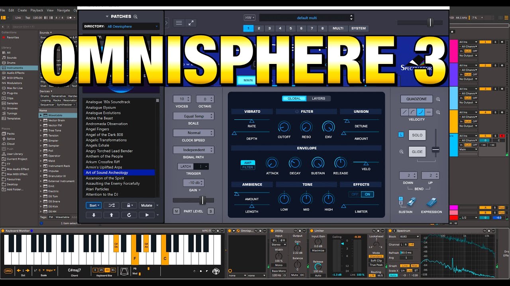
Task: Click the dice icon in Keyboard Monitor
Action: (216, 271)
